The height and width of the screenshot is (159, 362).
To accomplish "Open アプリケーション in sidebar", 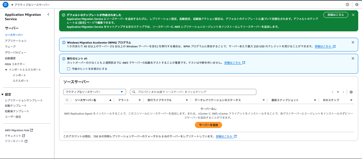I will click(16, 41).
